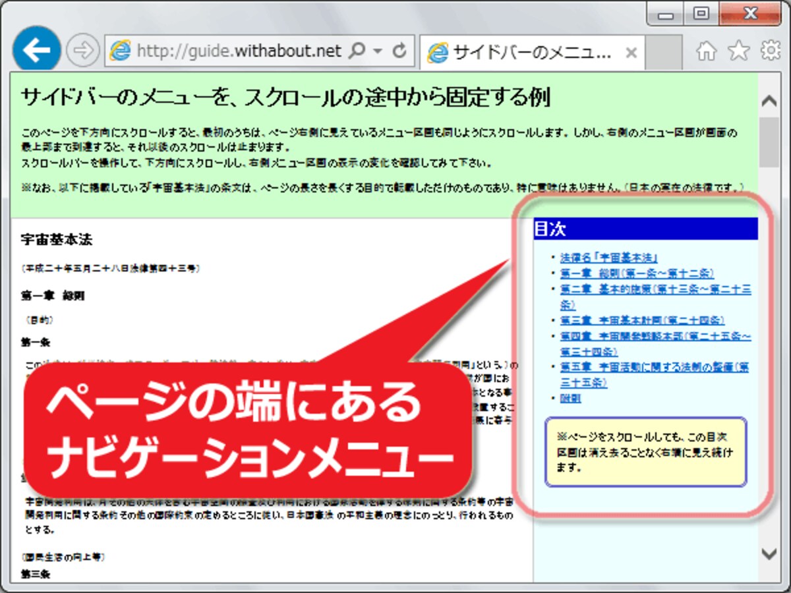This screenshot has width=791, height=593.
Task: Open link 第二章 基本的施策
Action: (656, 297)
